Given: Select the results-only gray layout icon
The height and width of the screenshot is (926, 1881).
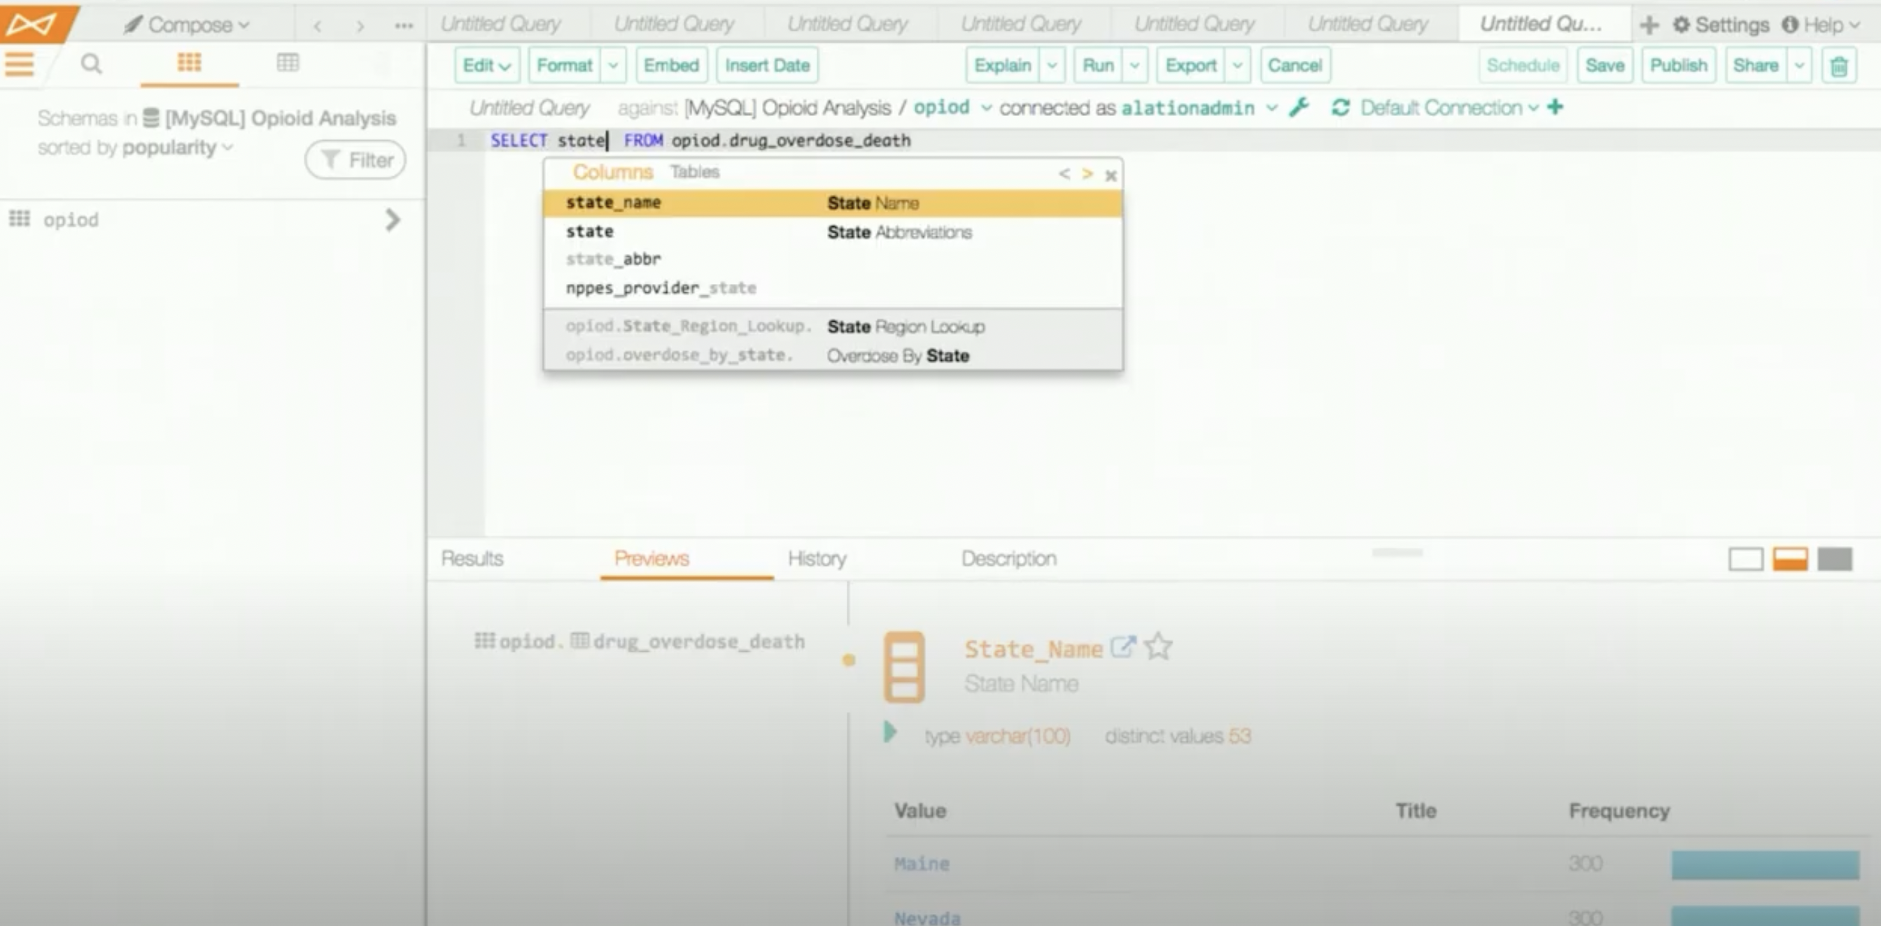Looking at the screenshot, I should tap(1835, 559).
